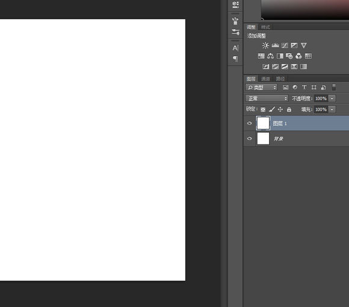
Task: Switch to the 样式 tab
Action: coord(265,27)
